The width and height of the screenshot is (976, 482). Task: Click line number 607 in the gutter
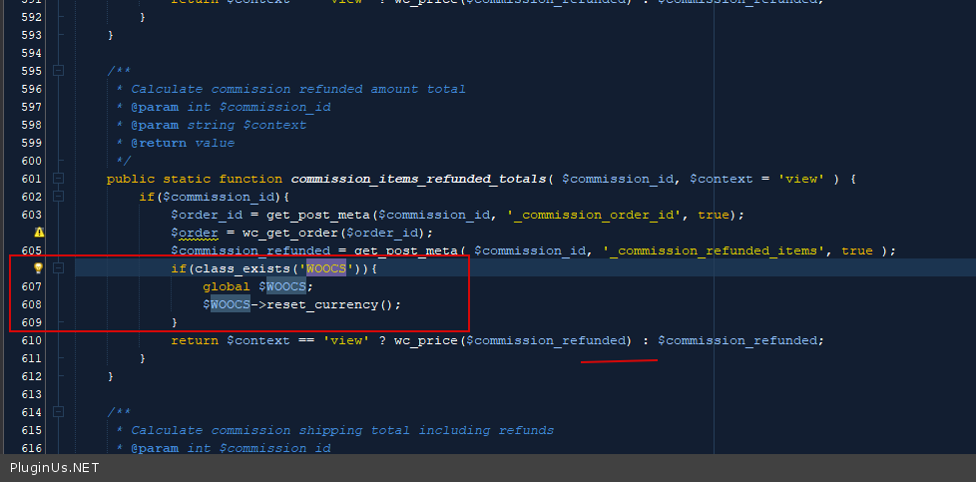[31, 286]
